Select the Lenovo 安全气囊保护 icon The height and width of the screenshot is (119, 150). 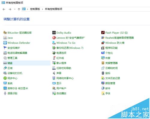point(54,38)
